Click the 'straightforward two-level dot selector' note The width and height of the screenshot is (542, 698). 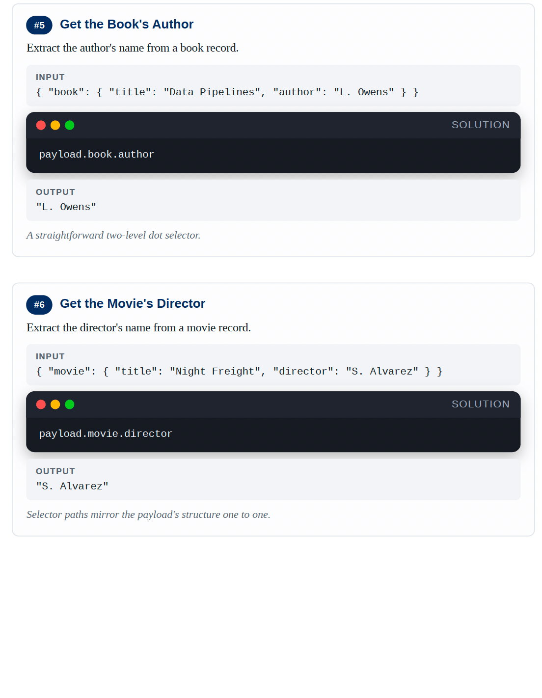point(113,236)
